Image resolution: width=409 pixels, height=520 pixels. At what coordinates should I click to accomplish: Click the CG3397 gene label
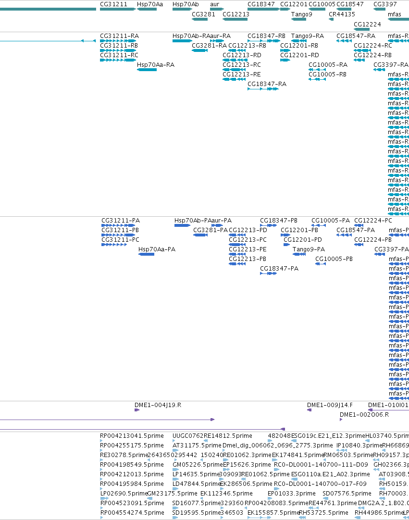385,4
